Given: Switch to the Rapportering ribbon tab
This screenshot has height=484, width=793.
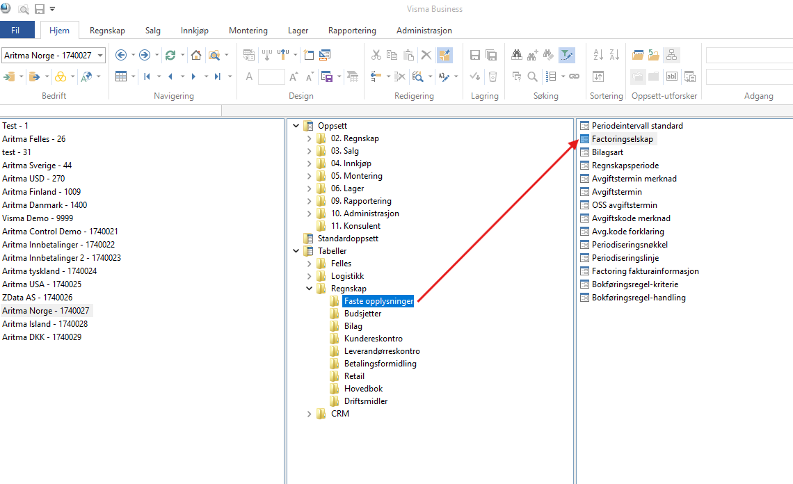Looking at the screenshot, I should click(352, 31).
